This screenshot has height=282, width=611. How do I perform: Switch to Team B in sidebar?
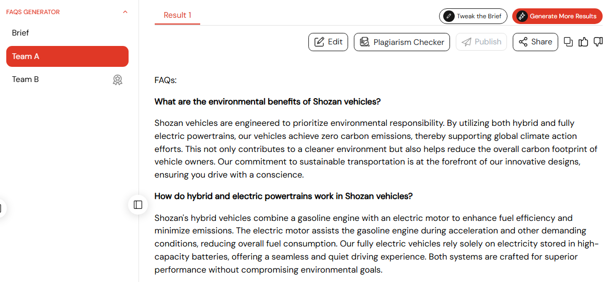click(x=67, y=79)
